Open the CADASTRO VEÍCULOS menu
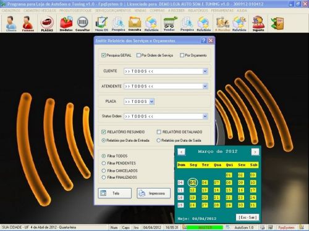309x231 pixels. (40, 10)
